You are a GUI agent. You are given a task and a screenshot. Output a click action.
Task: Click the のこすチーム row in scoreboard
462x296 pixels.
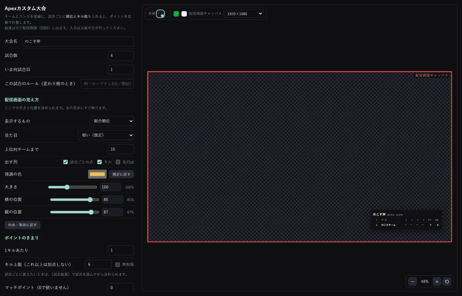pos(406,225)
